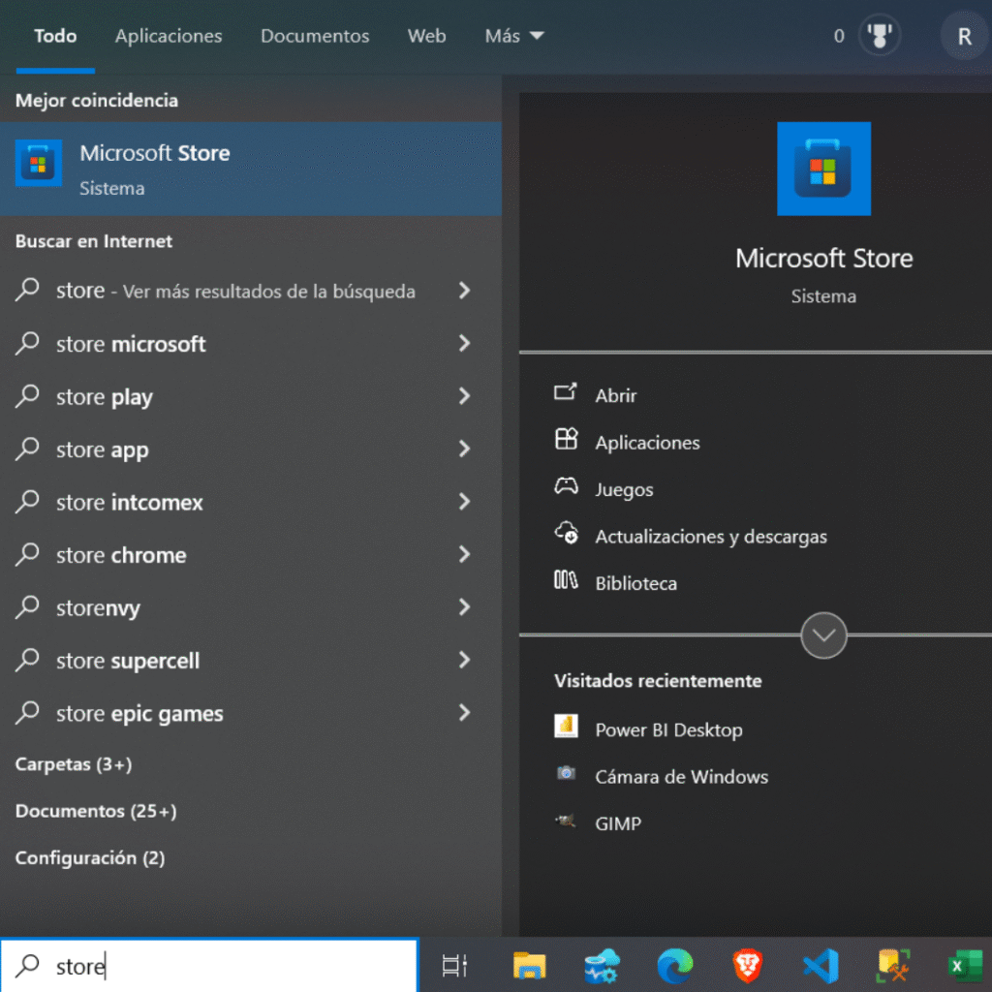The image size is (992, 992).
Task: Click the Actualizaciones y descargas cloud icon
Action: point(566,534)
